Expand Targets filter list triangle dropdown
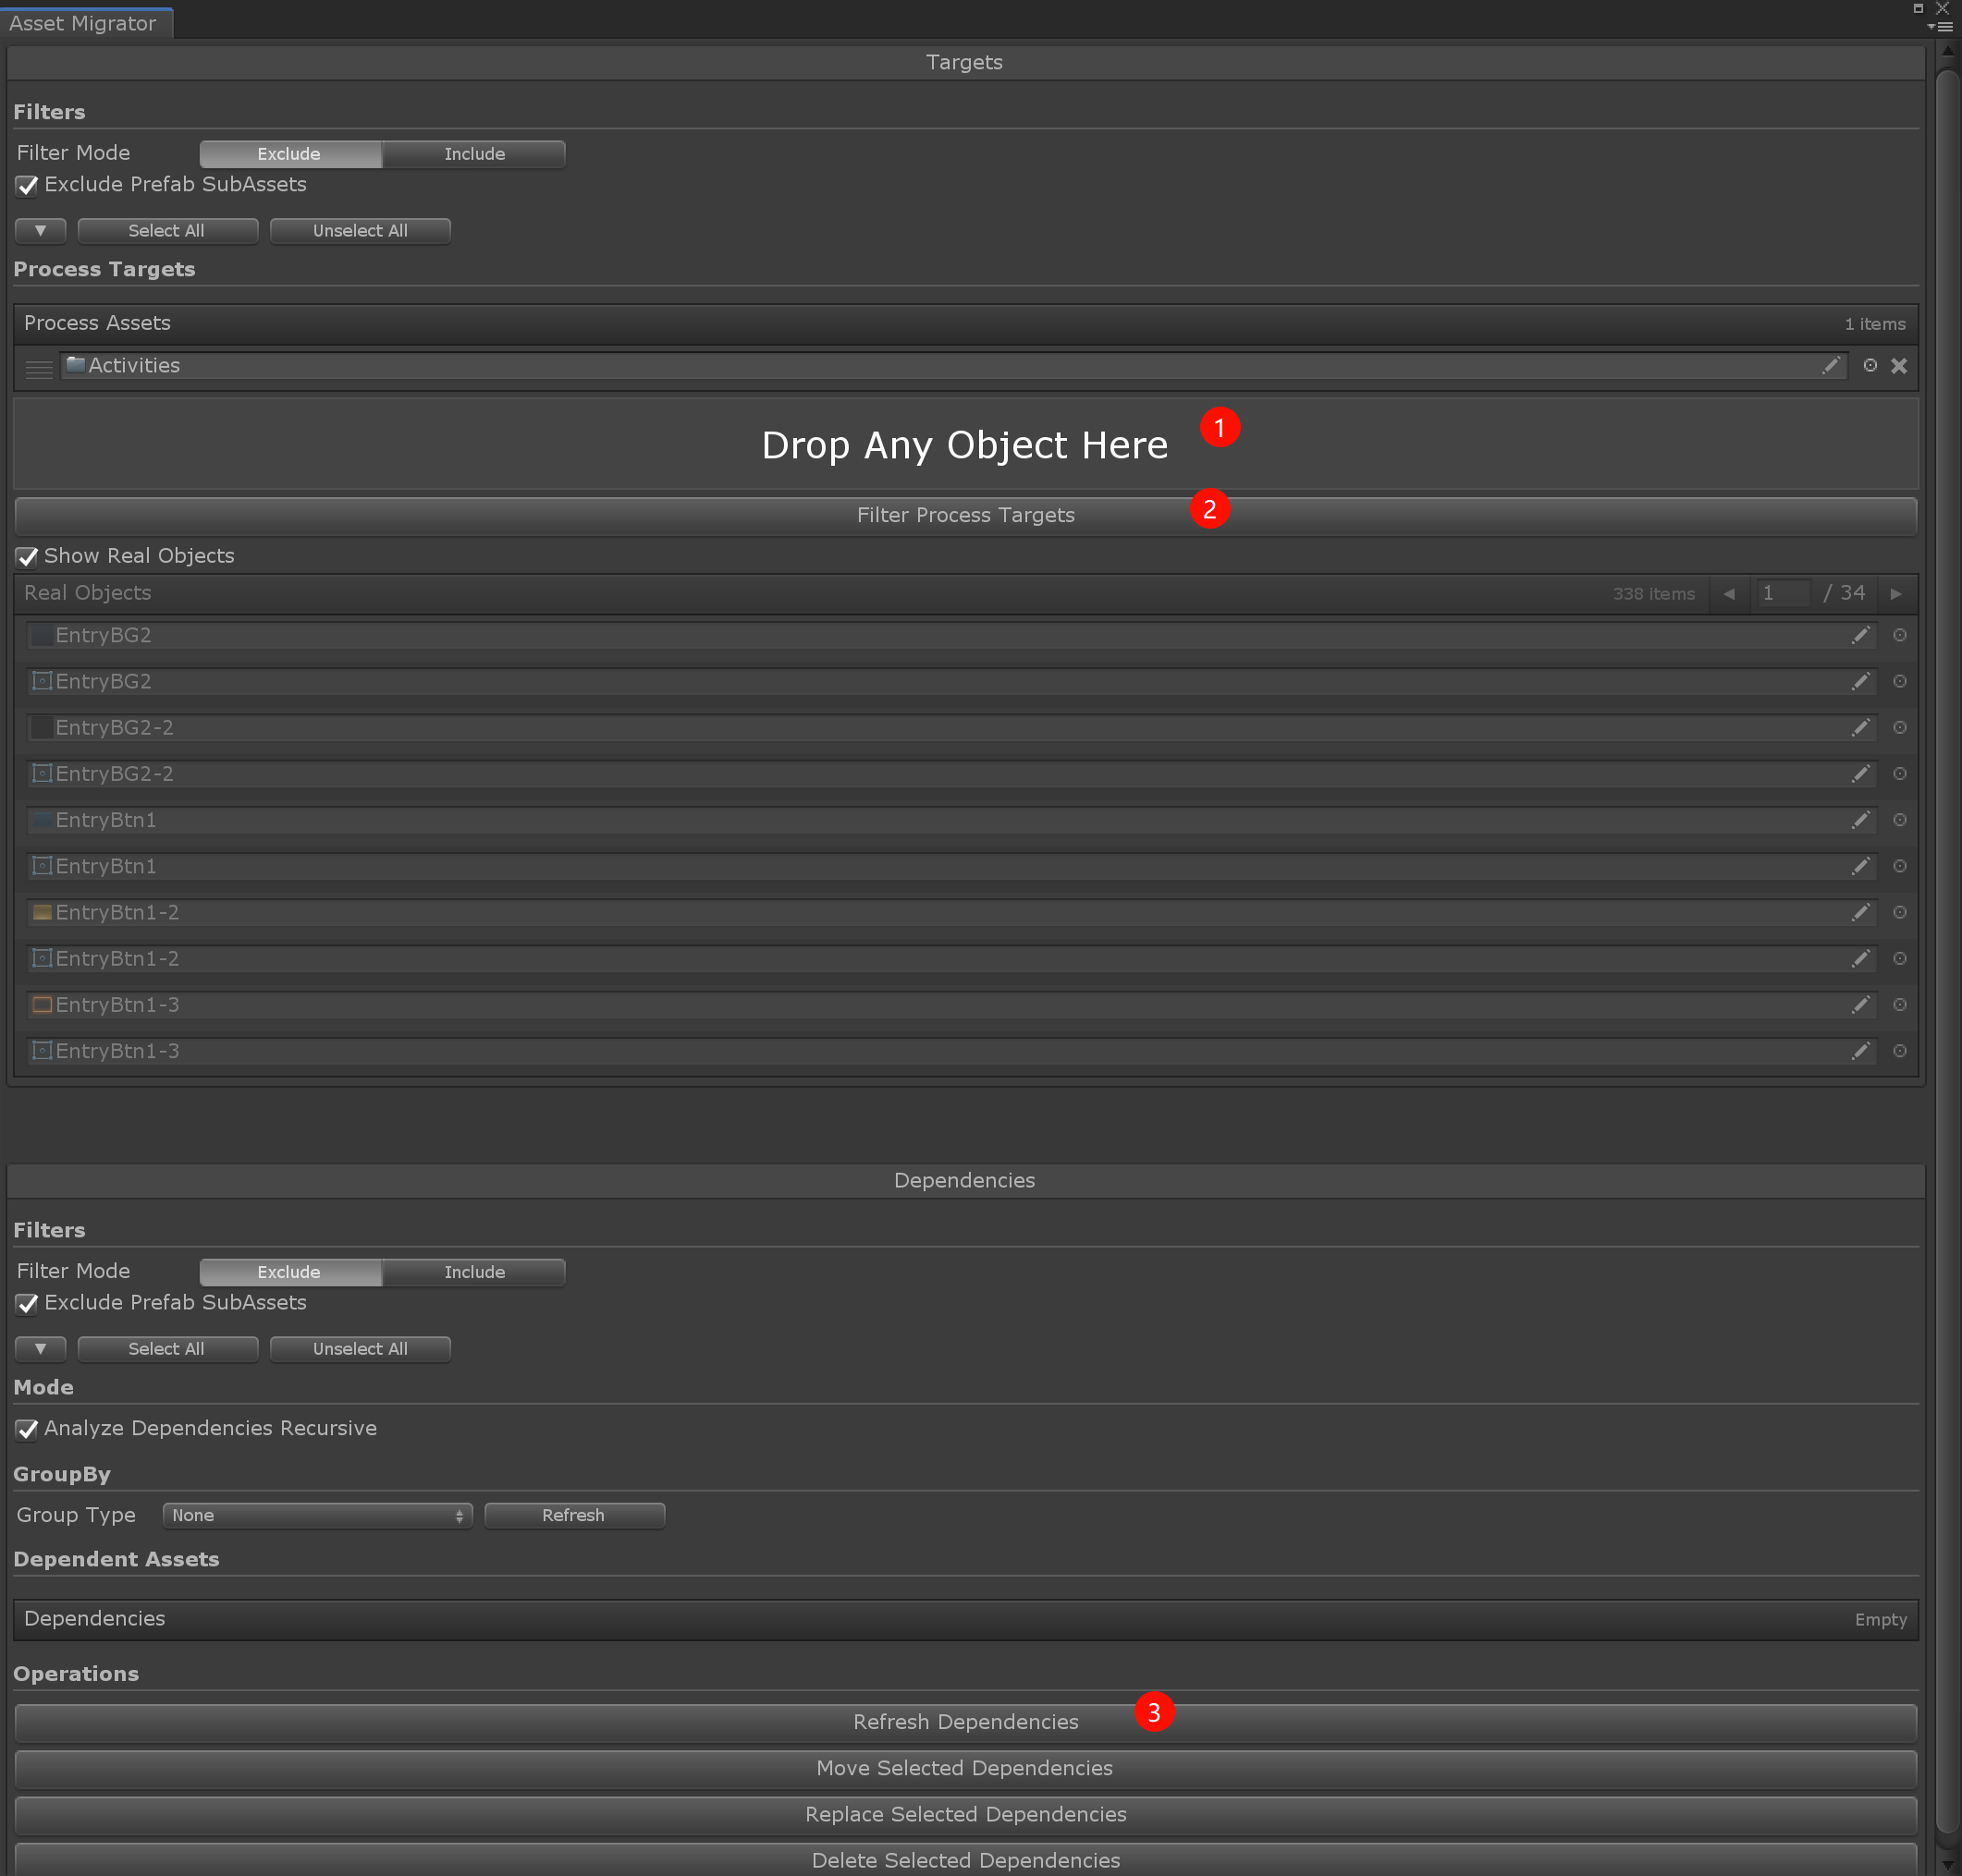1962x1876 pixels. pyautogui.click(x=40, y=231)
